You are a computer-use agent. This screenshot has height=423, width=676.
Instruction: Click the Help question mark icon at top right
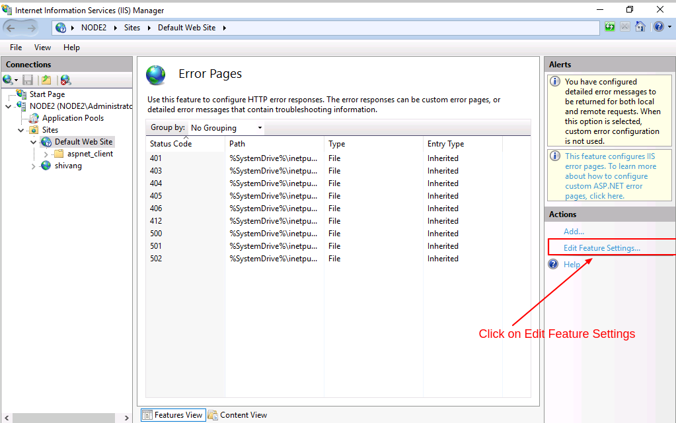pos(658,26)
